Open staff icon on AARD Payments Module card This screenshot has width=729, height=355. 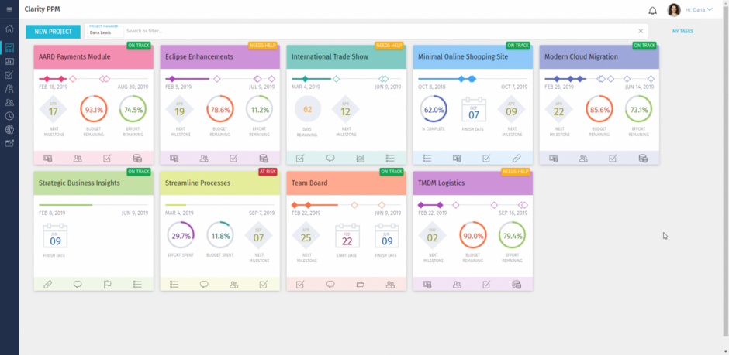(78, 159)
